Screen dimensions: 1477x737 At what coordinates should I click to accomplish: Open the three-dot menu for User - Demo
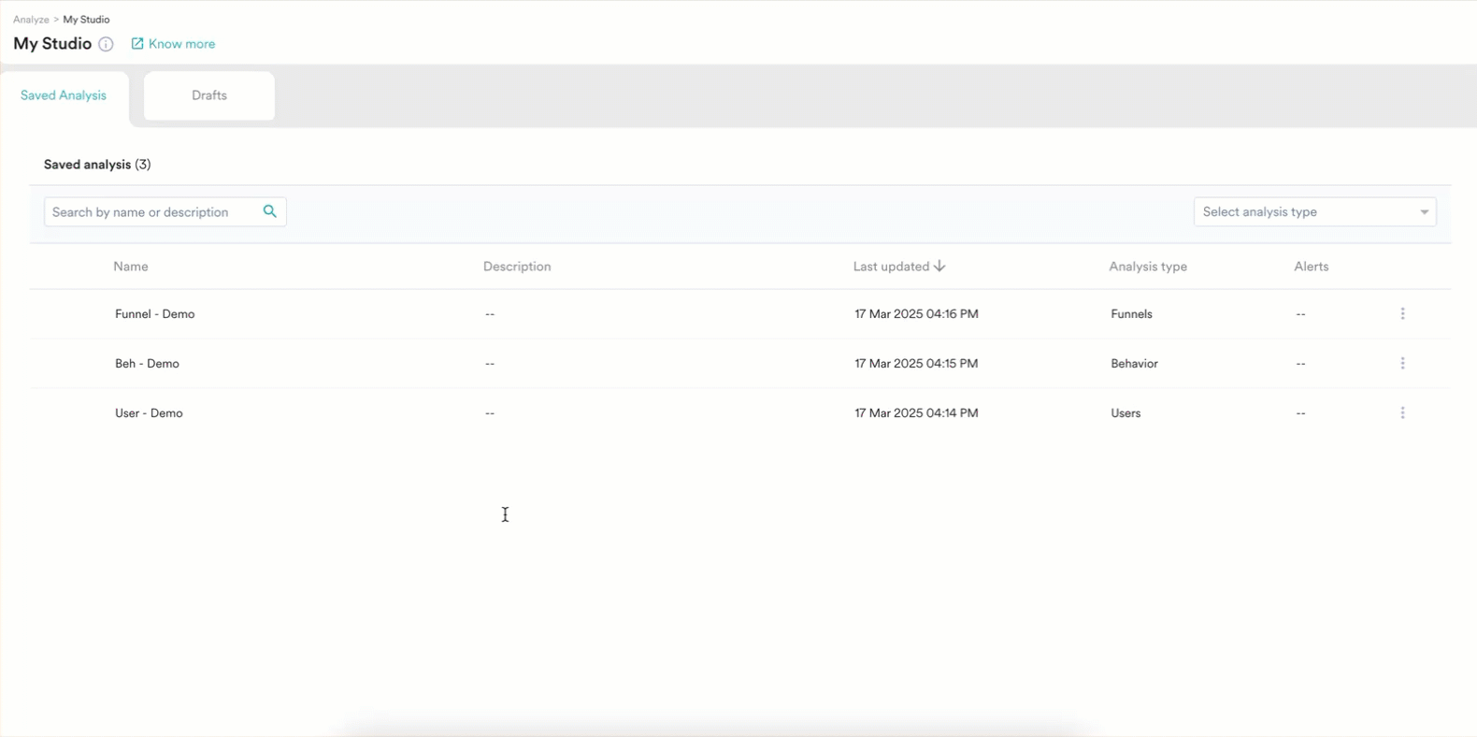tap(1402, 413)
